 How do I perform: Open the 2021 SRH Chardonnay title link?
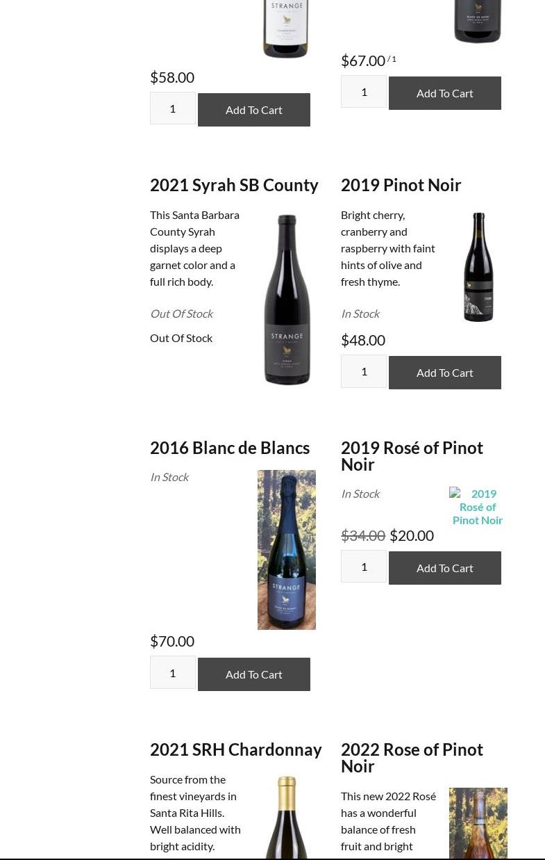tap(236, 749)
